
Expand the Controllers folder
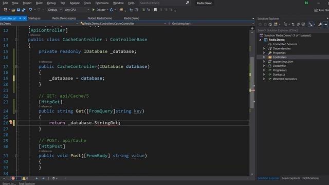(x=264, y=57)
